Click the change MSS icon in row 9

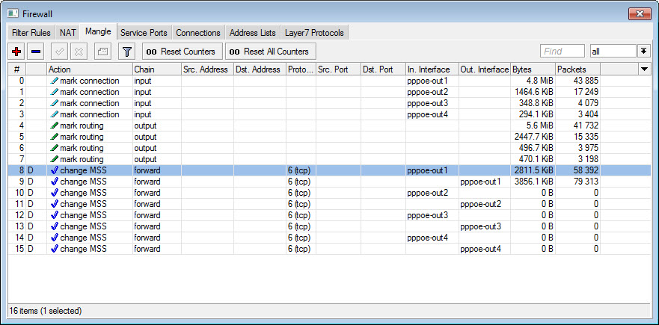[54, 182]
